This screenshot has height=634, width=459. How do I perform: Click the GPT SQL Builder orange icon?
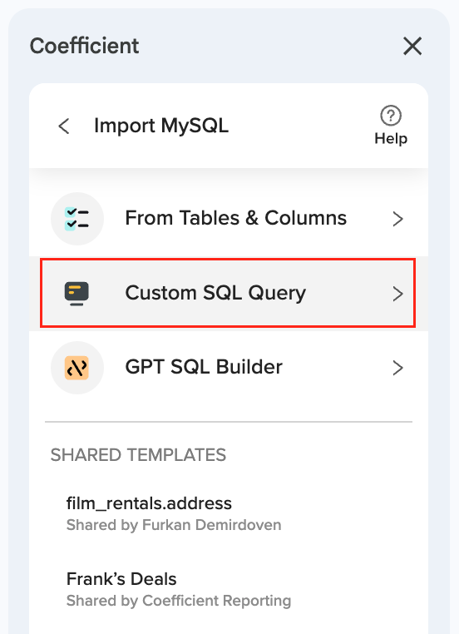tap(77, 368)
